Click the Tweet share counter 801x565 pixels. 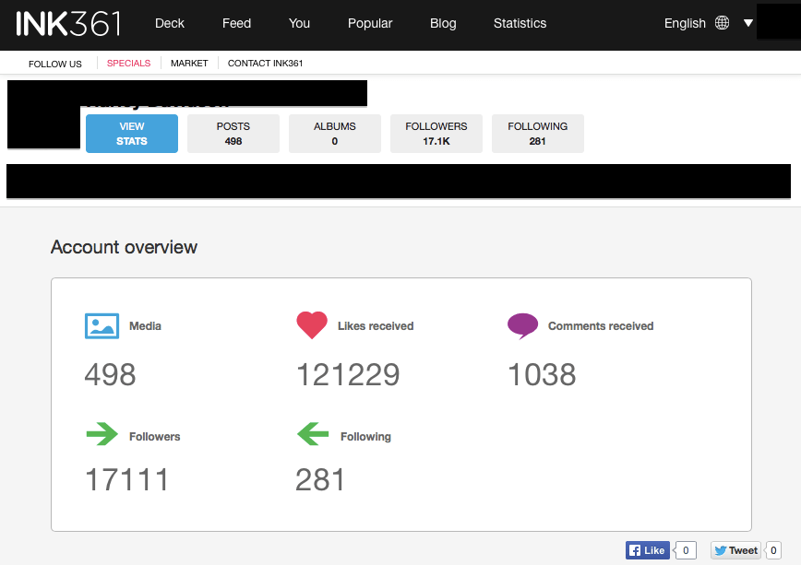(773, 549)
